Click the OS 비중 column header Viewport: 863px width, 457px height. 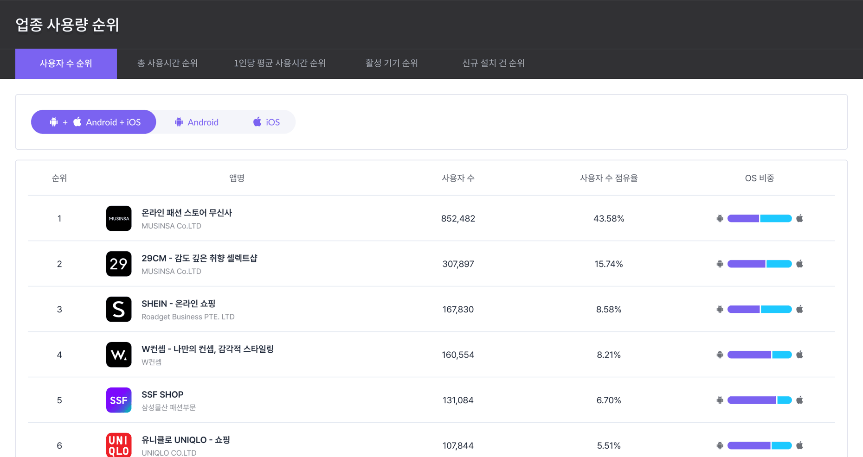(760, 178)
